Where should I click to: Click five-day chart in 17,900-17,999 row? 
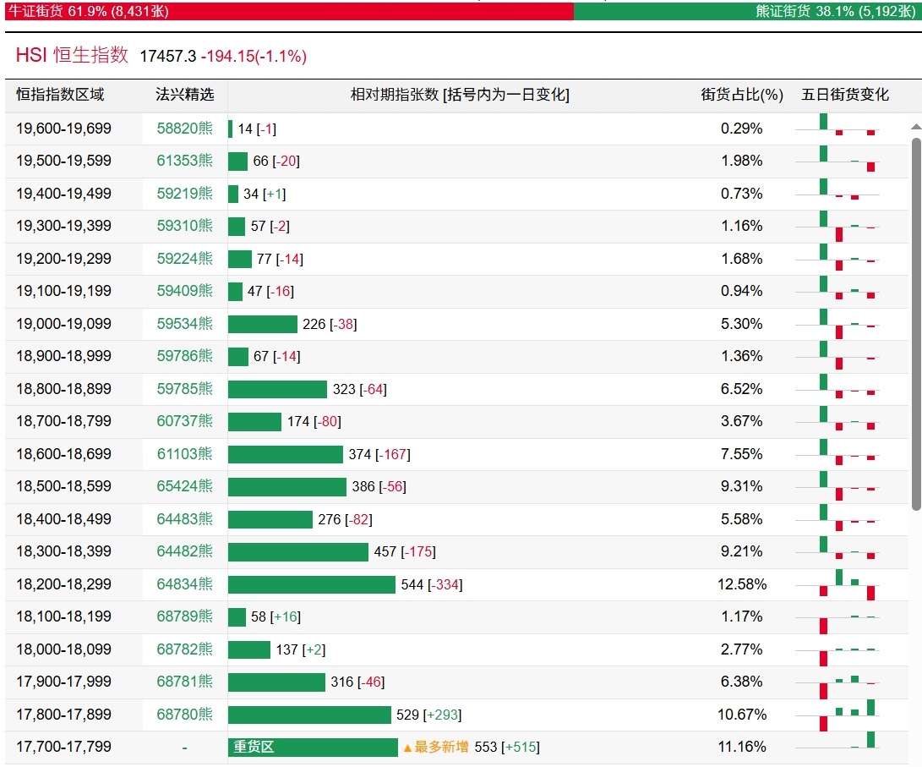tap(837, 685)
